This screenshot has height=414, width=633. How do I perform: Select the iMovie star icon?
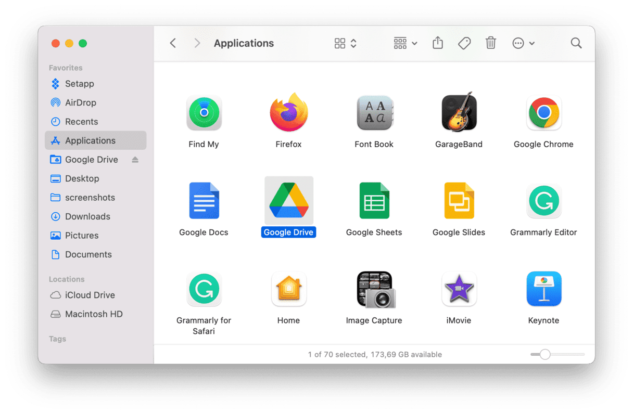click(x=459, y=289)
